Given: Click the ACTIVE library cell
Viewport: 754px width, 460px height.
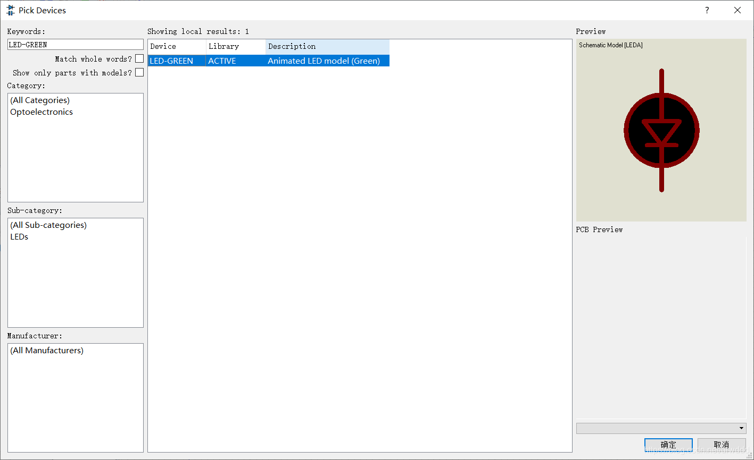Looking at the screenshot, I should click(x=236, y=61).
